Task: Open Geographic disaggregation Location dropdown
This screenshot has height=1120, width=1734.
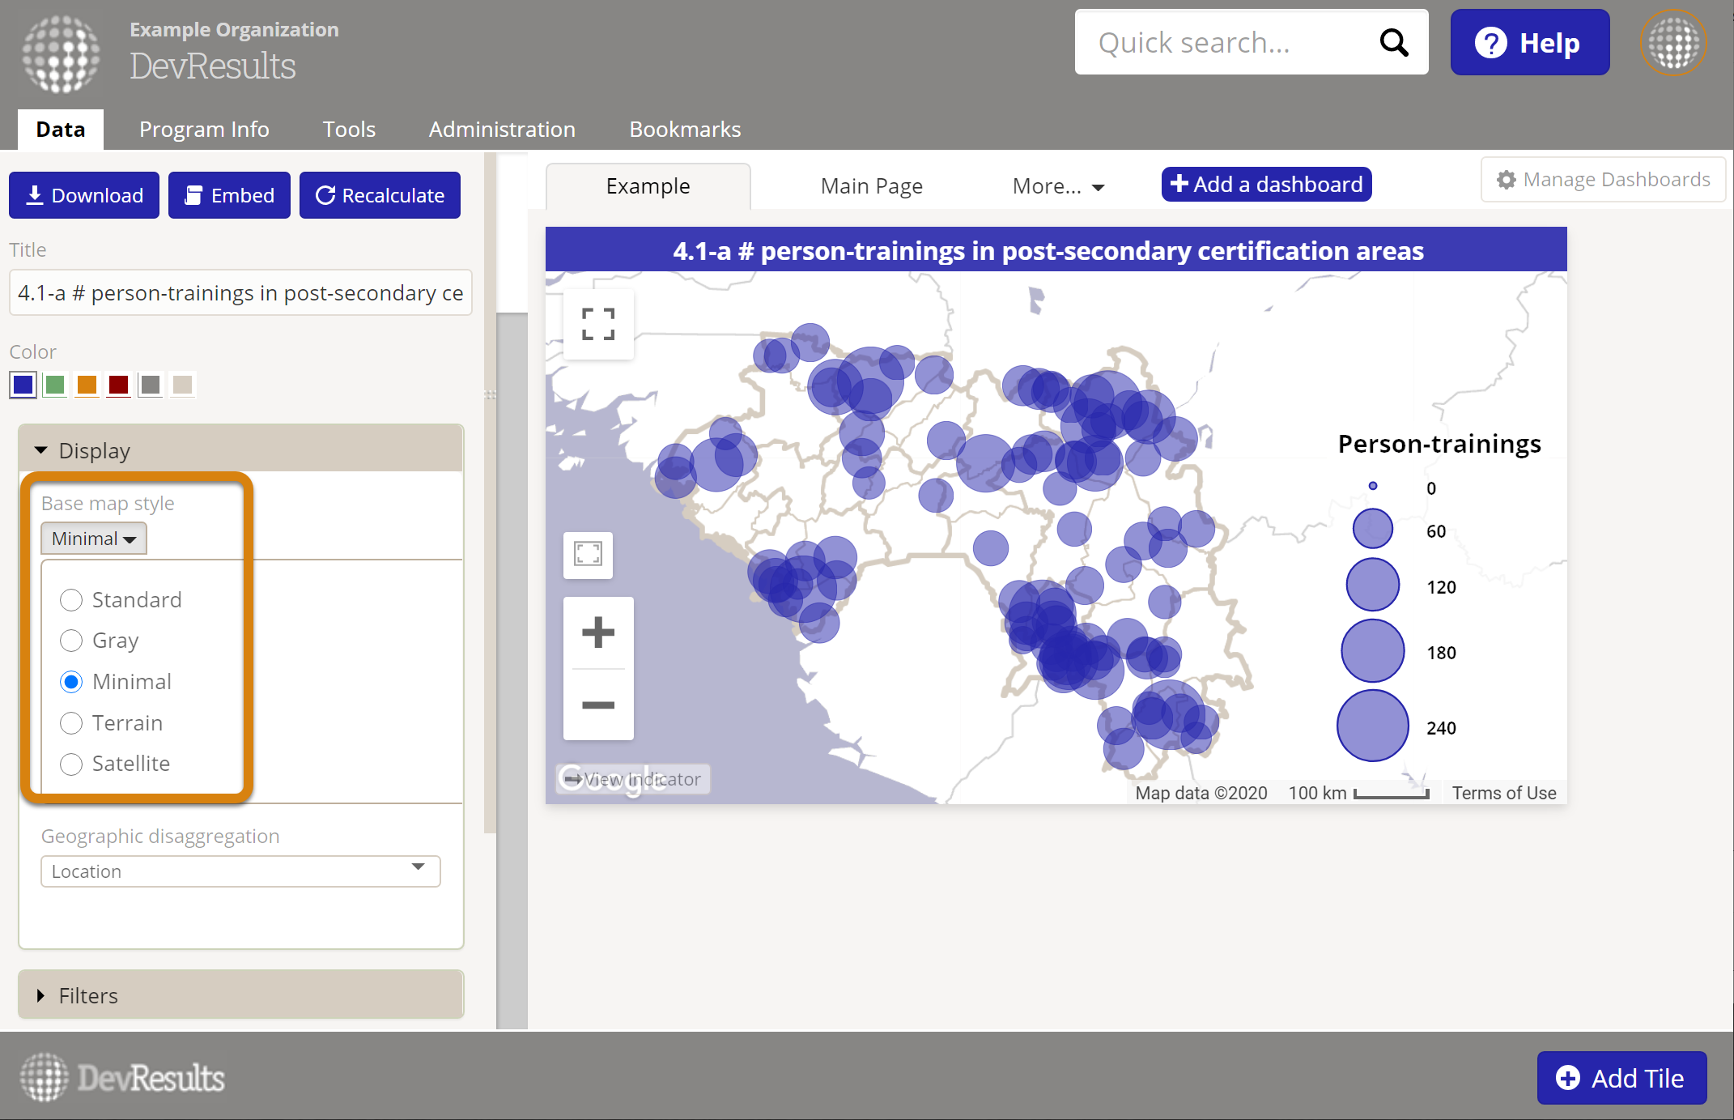Action: click(x=240, y=871)
